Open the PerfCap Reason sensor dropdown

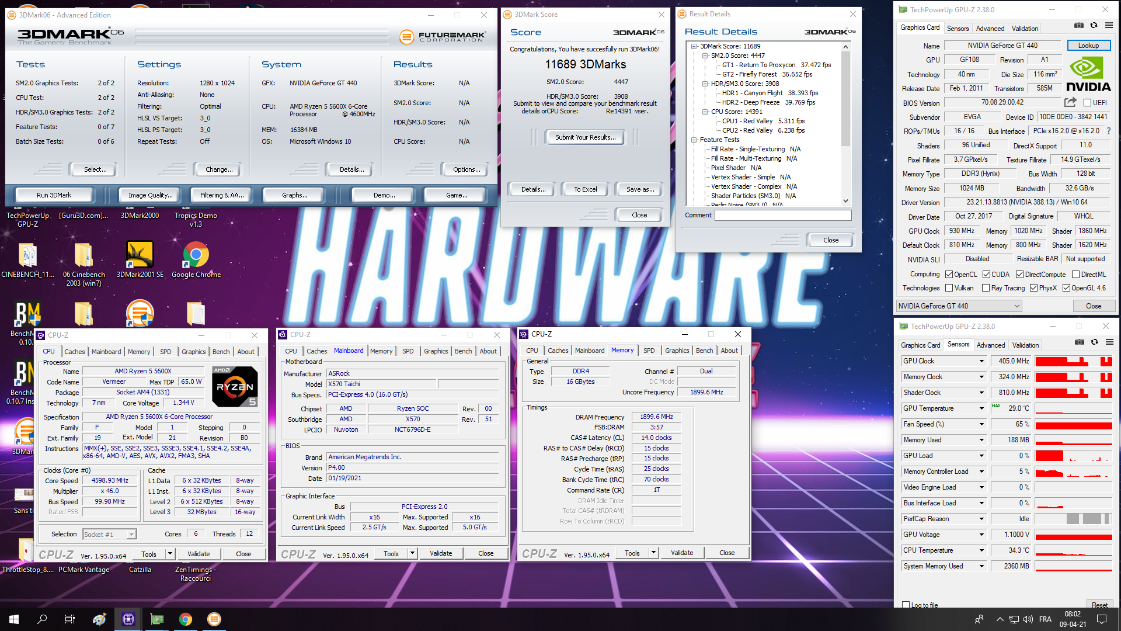pyautogui.click(x=981, y=519)
